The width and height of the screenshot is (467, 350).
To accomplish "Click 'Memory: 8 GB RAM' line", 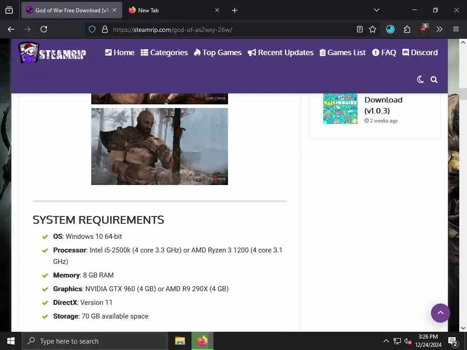I will click(x=83, y=275).
